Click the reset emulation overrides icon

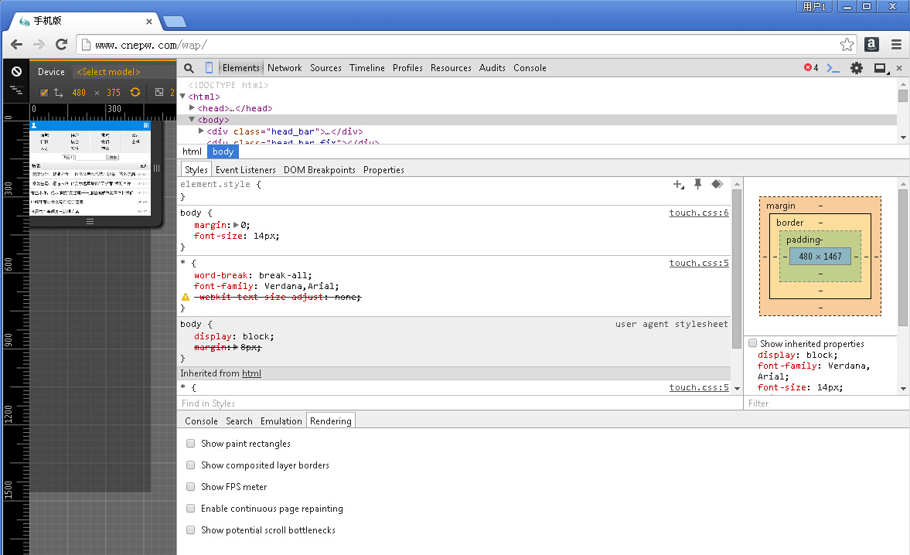[x=16, y=71]
